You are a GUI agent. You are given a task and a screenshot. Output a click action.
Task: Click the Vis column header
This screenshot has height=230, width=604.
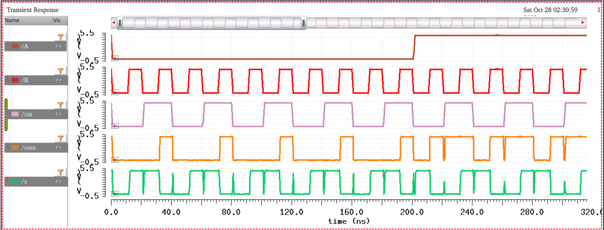(x=60, y=20)
